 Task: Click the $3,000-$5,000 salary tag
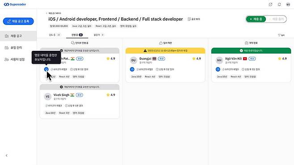tap(59, 26)
